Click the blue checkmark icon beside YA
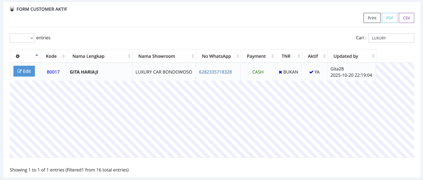The width and height of the screenshot is (423, 180). (x=311, y=72)
